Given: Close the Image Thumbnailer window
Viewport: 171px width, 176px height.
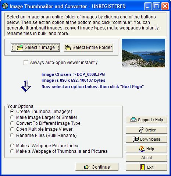Looking at the screenshot, I should [165, 6].
